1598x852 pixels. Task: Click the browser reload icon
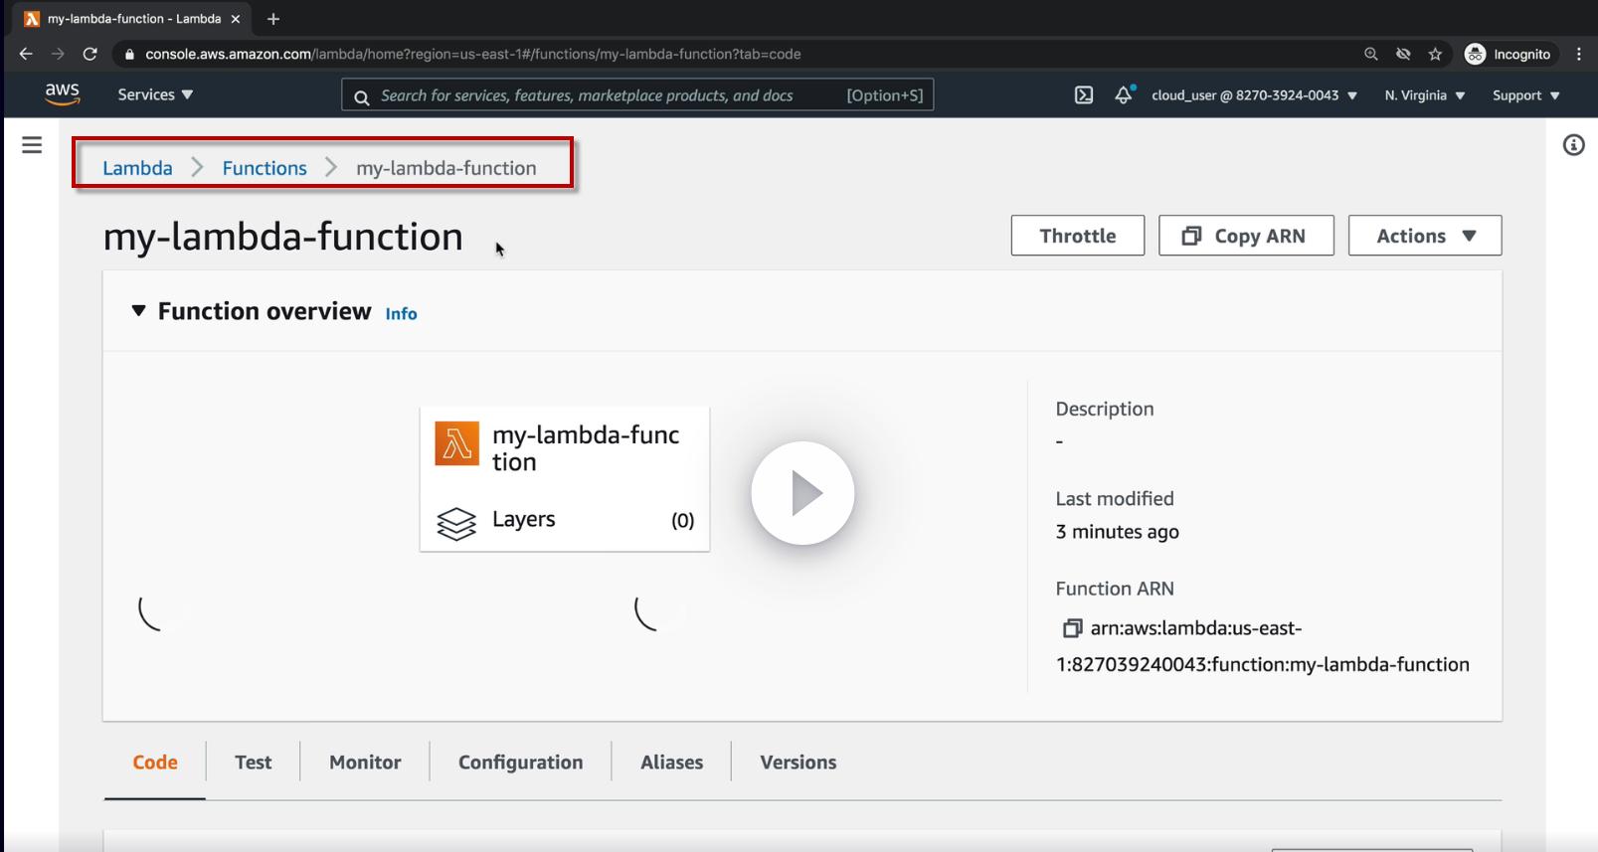coord(89,54)
